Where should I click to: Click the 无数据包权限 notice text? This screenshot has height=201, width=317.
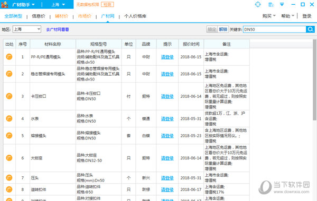pos(88,4)
